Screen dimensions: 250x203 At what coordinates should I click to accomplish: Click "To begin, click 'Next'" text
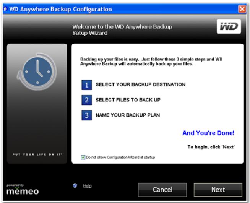pos(211,147)
